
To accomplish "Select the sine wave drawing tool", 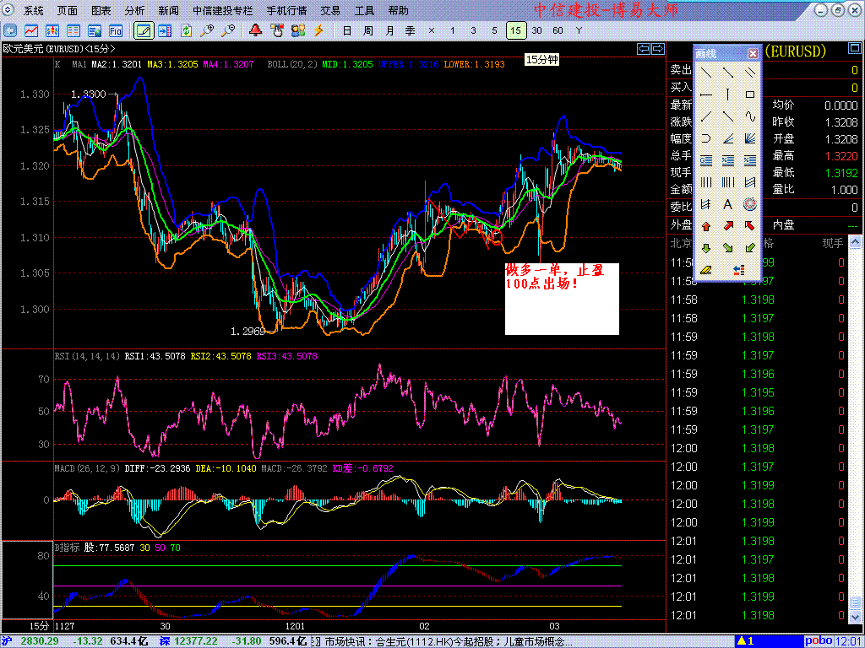I will (750, 116).
